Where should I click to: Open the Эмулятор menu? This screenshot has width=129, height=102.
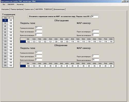[x=20, y=4]
